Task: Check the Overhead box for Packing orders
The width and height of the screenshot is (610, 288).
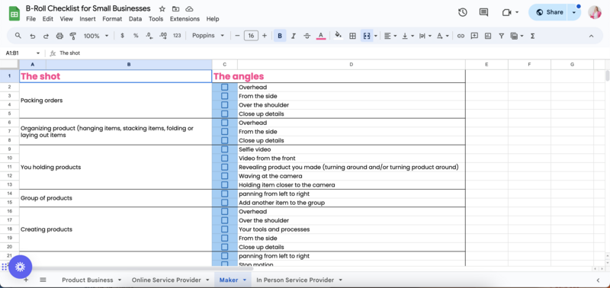Action: tap(224, 87)
